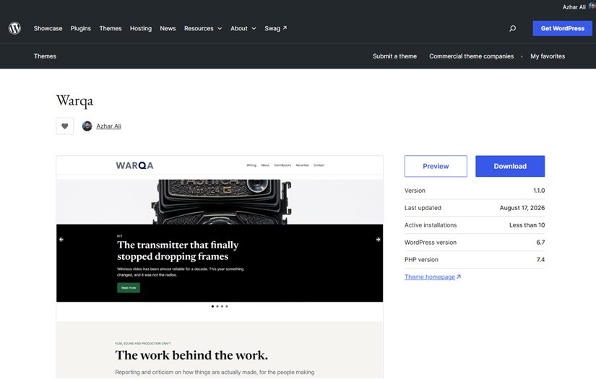Click previous slide arrow in theme preview
Screen dimensions: 596x379
[x=61, y=239]
